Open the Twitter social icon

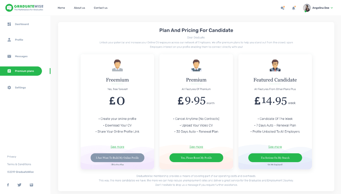(x=19, y=185)
